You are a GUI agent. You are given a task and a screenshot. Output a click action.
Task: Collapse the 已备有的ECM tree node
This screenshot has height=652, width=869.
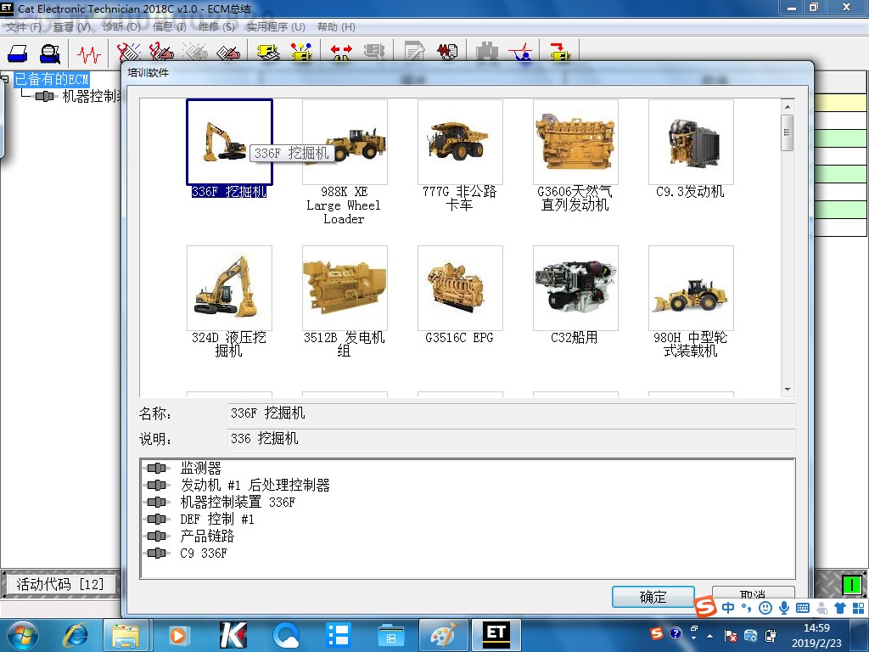(x=4, y=79)
